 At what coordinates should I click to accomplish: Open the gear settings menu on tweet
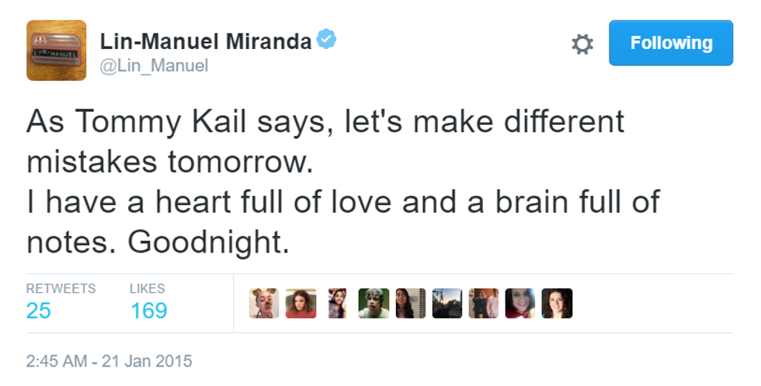582,44
